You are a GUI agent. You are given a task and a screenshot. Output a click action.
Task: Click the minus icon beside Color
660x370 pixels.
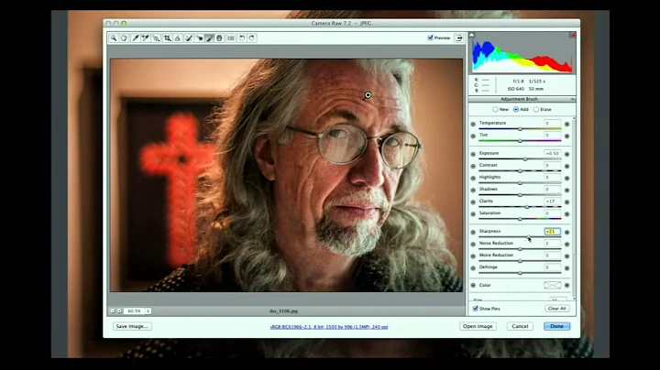pos(473,285)
